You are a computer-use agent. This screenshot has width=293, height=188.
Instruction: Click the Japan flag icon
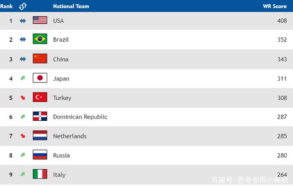[x=40, y=78]
